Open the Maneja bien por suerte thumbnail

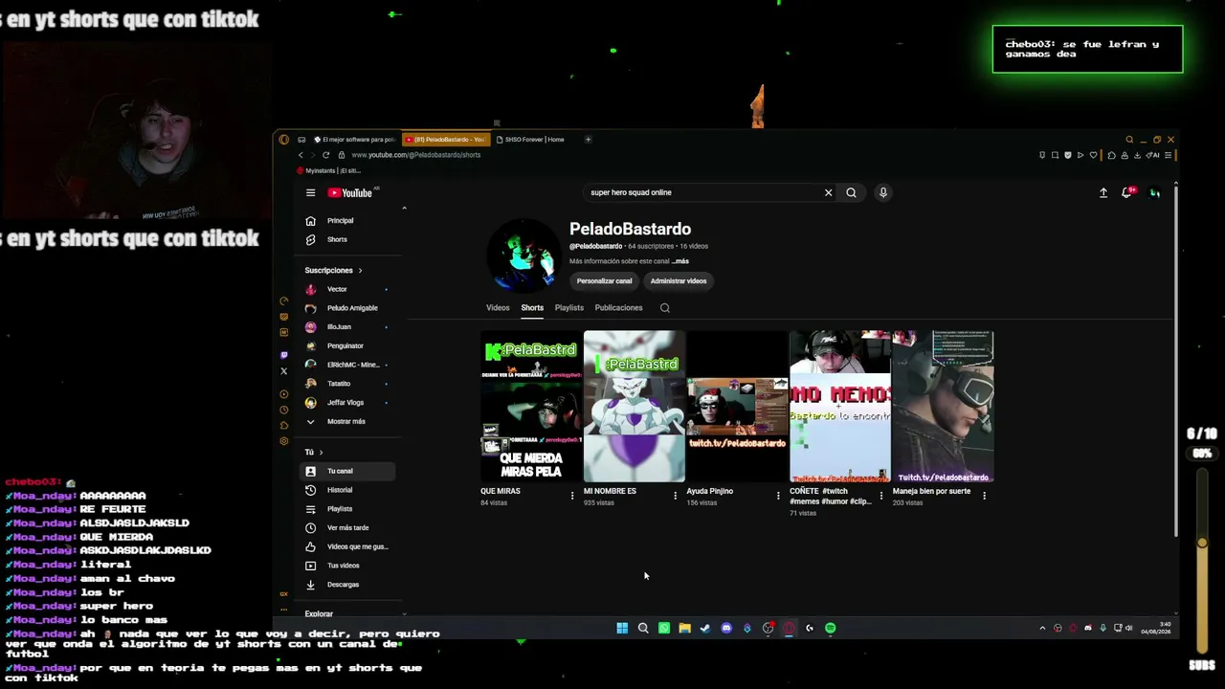click(943, 407)
